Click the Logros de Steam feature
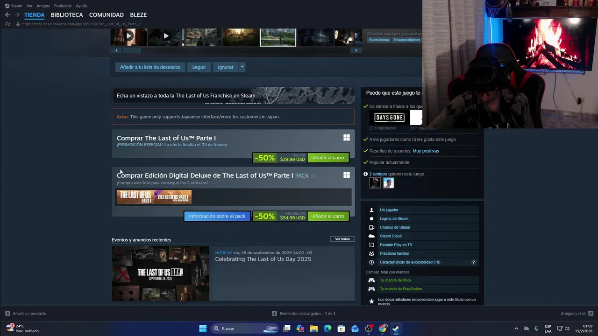Screen dimensions: 598x336 point(422,218)
